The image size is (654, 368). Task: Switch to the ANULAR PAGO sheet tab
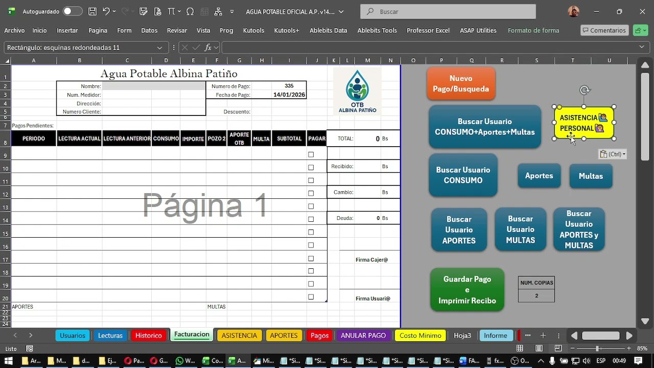coord(363,335)
